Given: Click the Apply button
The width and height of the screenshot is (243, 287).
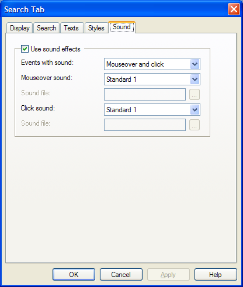Looking at the screenshot, I should tap(168, 275).
